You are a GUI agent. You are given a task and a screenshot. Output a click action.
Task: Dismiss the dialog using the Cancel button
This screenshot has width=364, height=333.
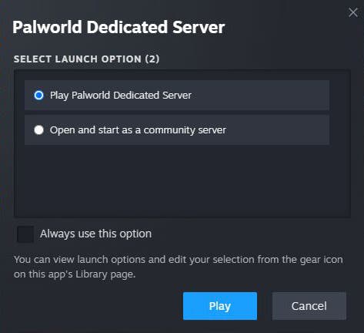(309, 306)
